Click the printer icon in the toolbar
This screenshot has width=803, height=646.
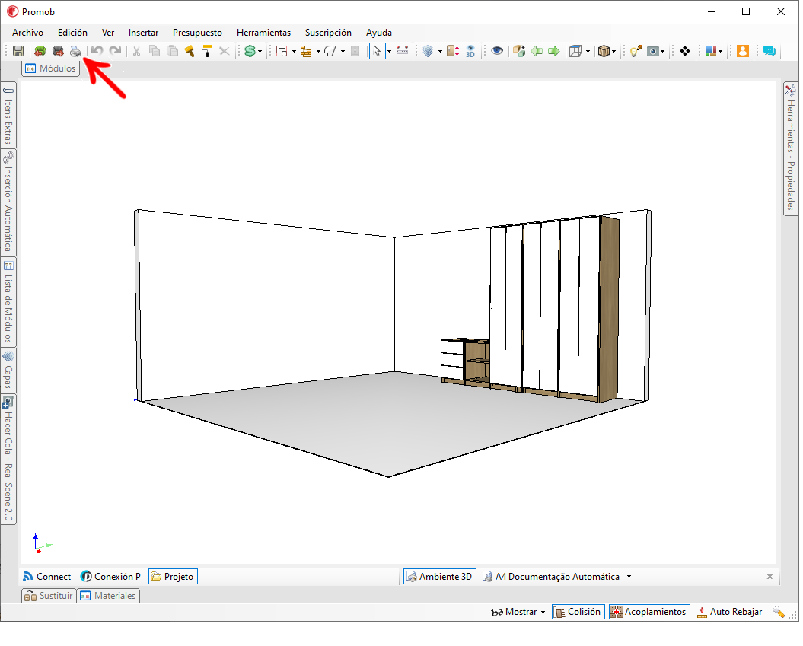click(75, 51)
